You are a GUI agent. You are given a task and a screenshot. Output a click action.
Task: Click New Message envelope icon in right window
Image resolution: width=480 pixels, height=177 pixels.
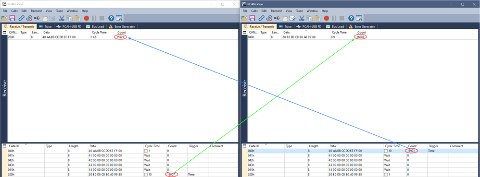(285, 18)
